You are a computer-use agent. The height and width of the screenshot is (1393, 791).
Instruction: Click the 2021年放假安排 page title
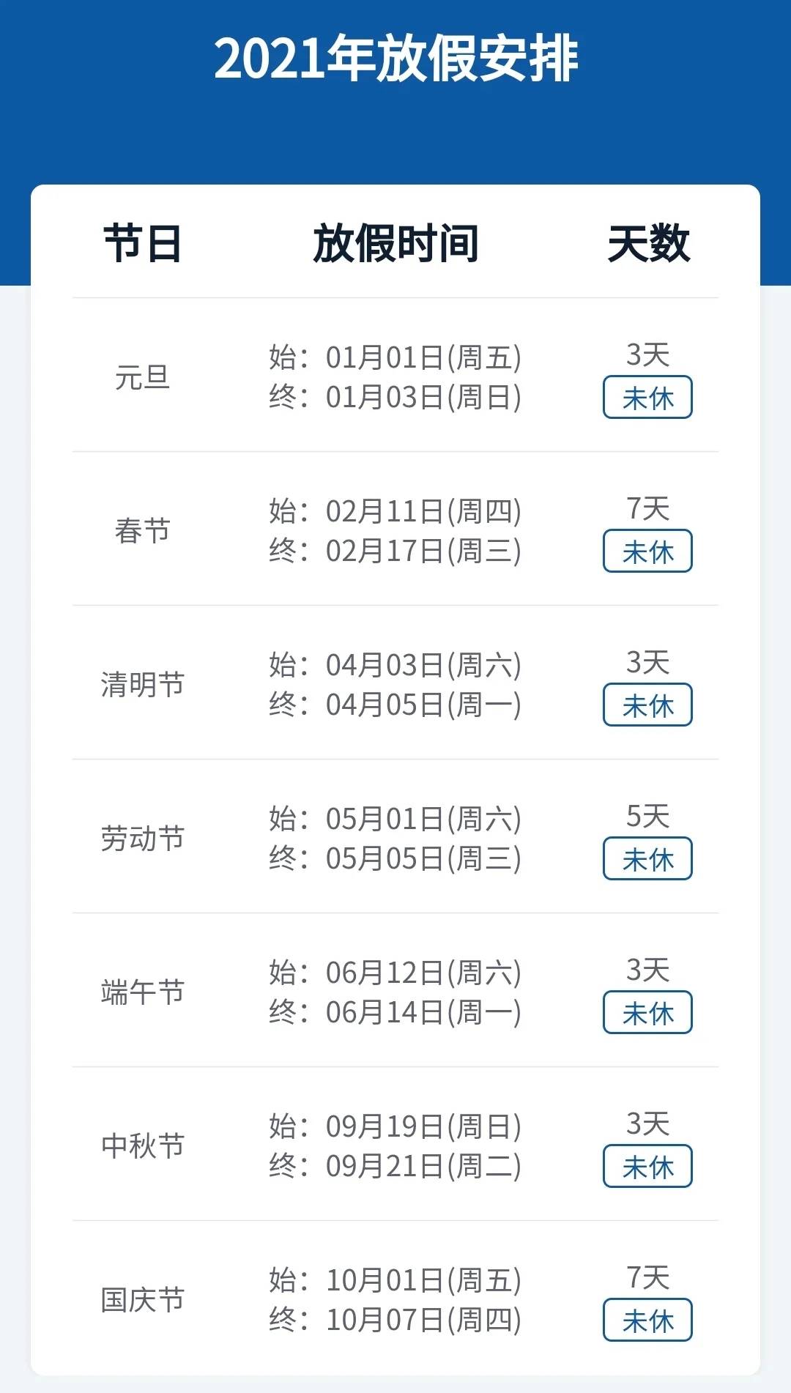pos(395,59)
